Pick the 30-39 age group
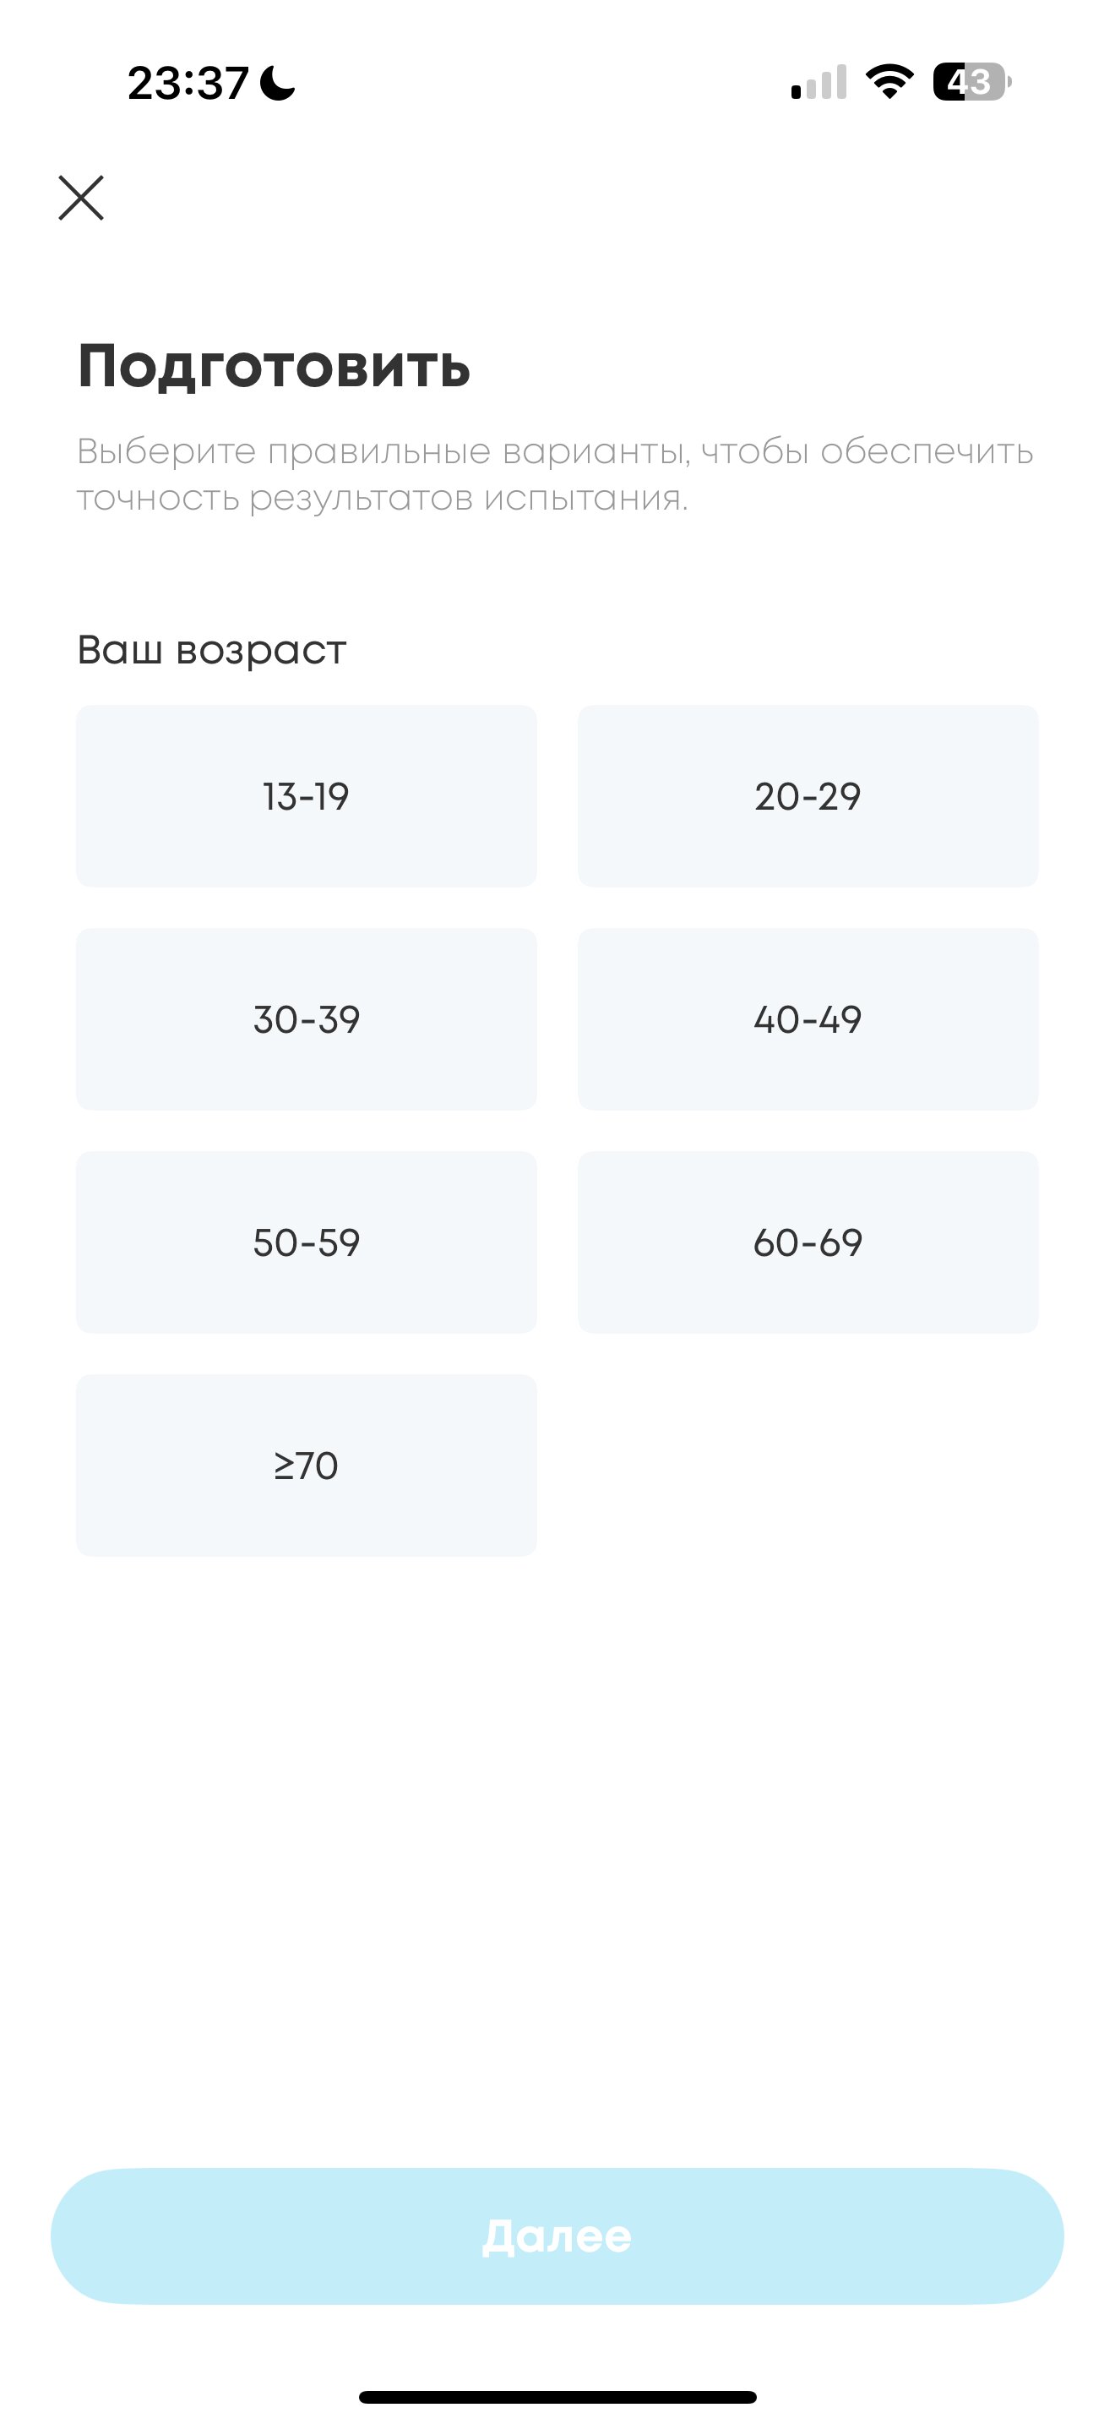Image resolution: width=1115 pixels, height=2424 pixels. pos(307,1019)
